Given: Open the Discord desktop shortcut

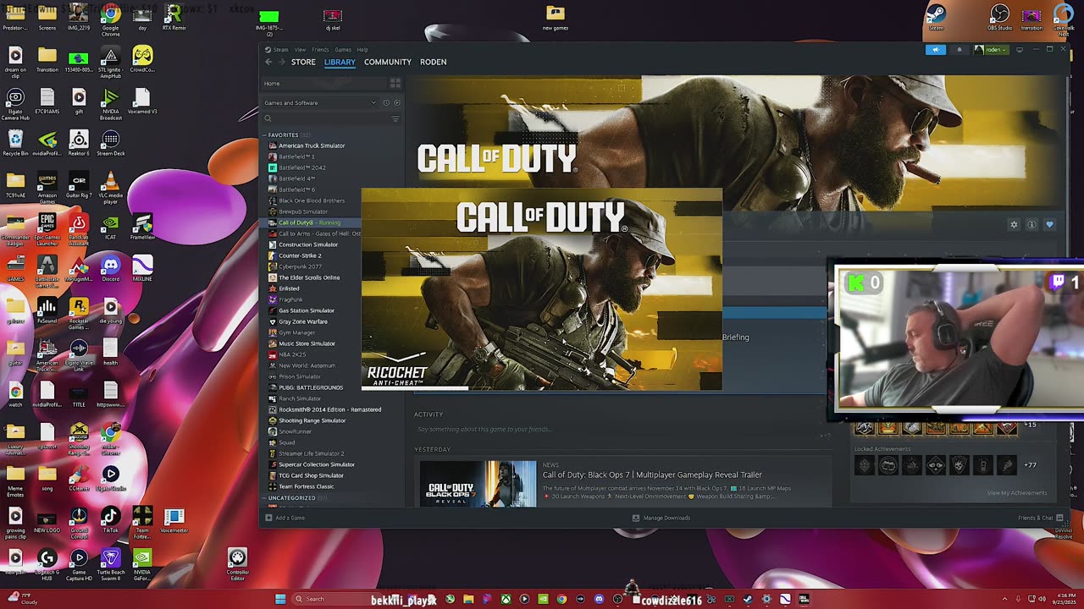Looking at the screenshot, I should click(x=110, y=270).
